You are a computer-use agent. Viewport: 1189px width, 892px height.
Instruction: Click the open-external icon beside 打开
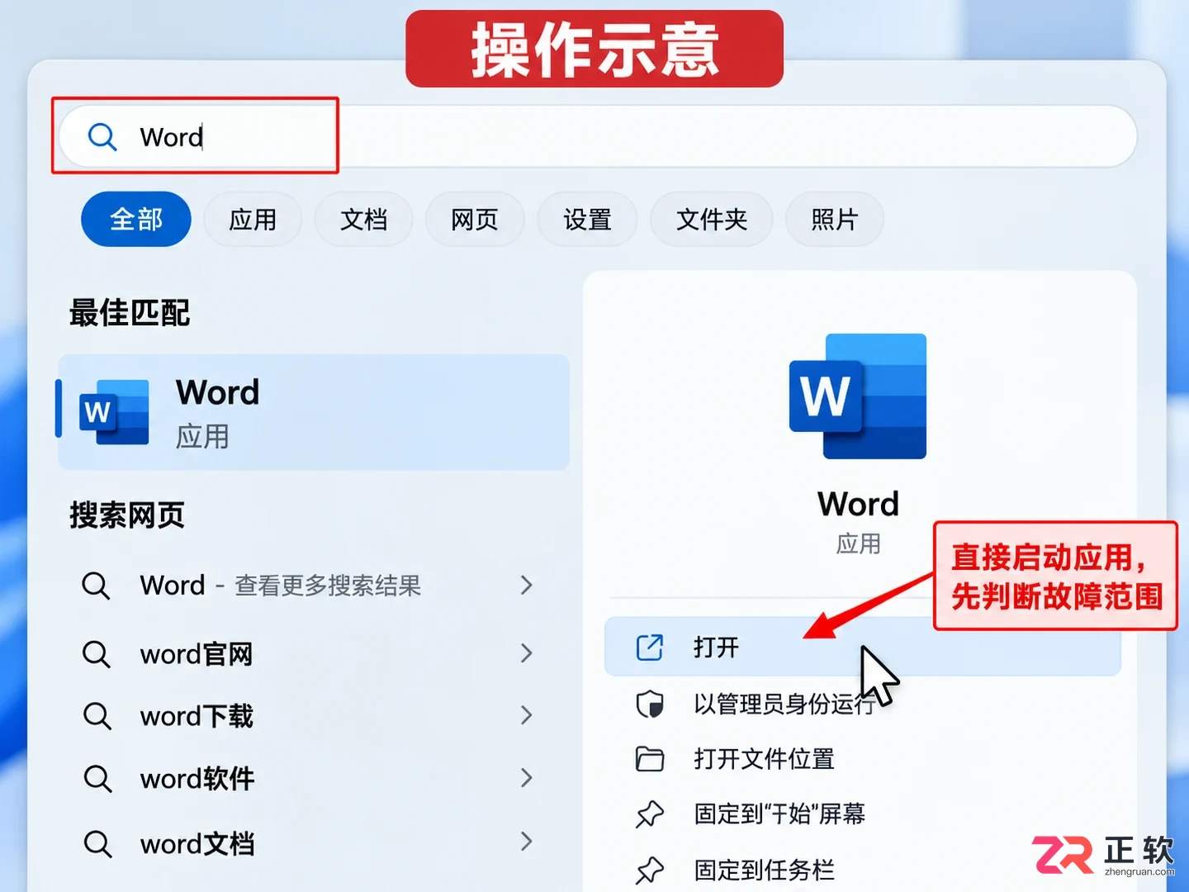(650, 648)
